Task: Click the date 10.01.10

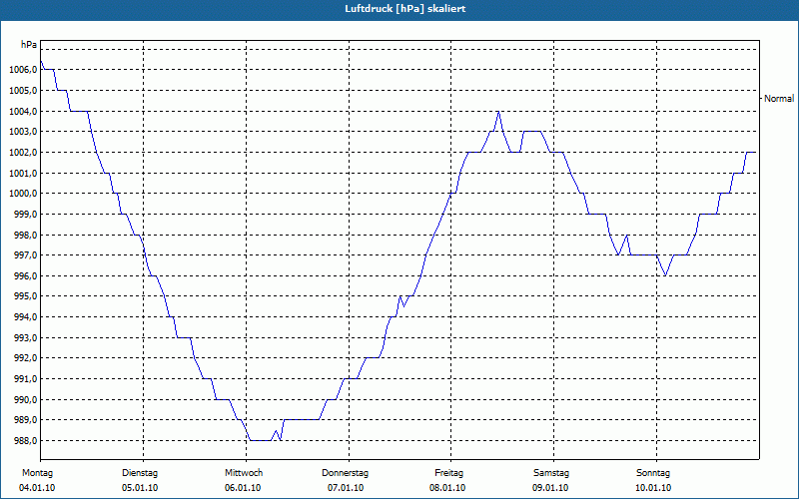Action: (x=653, y=488)
